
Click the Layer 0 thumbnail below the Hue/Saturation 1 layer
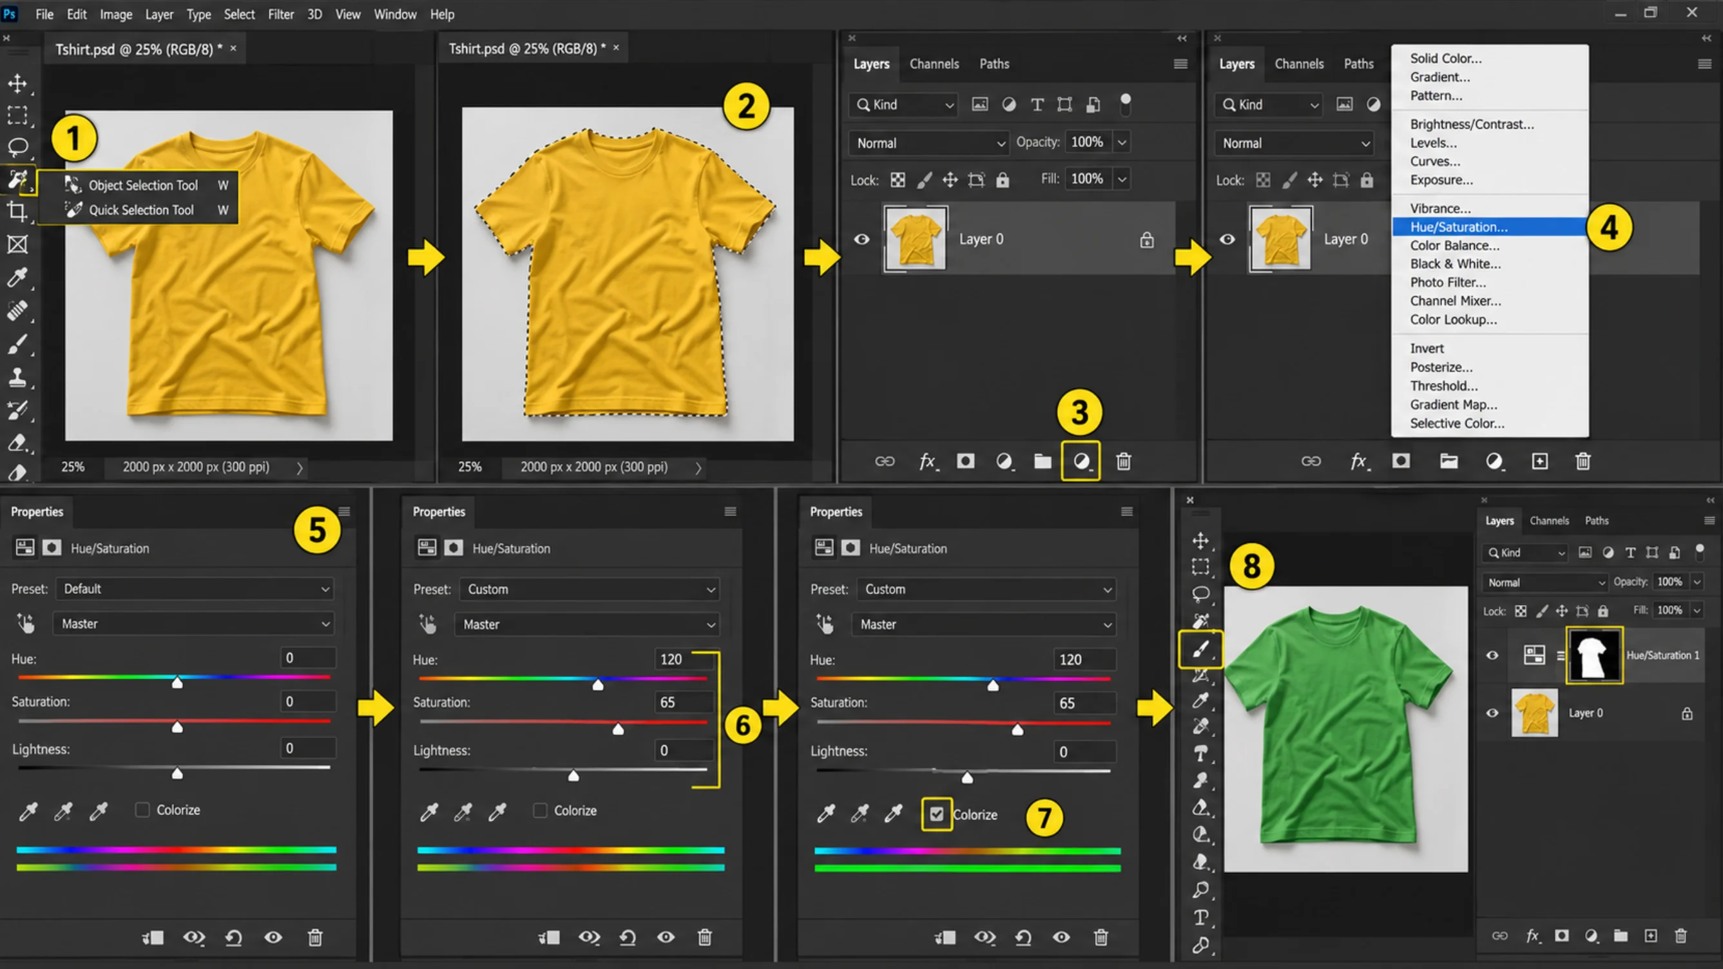tap(1534, 713)
